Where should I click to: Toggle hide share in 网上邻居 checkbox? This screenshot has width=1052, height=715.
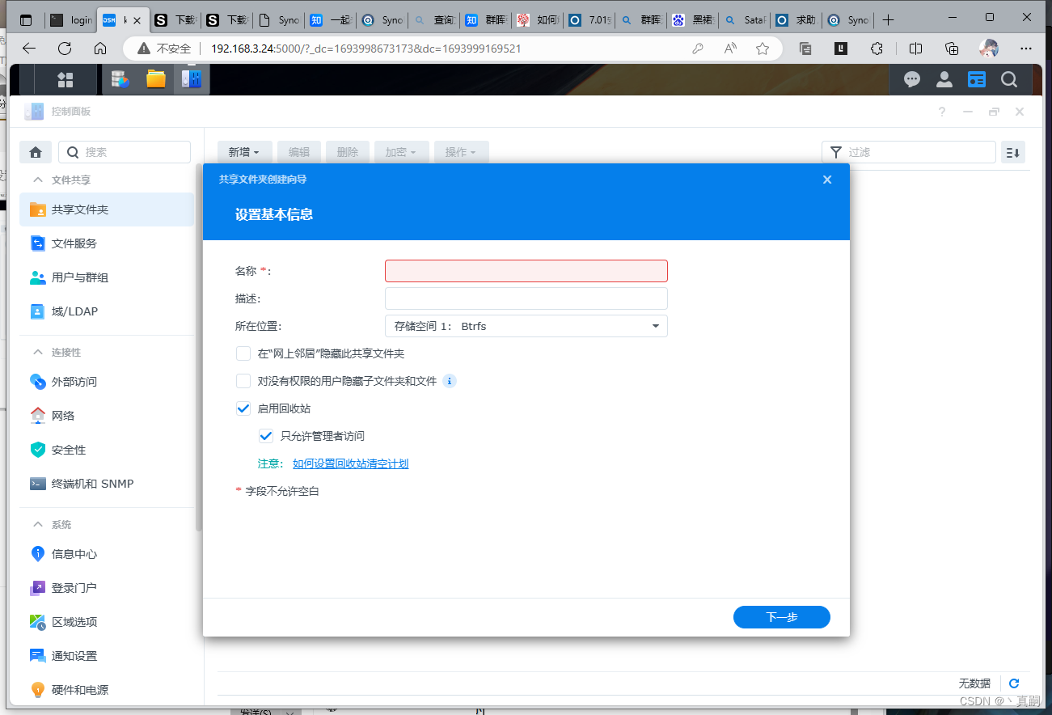tap(243, 353)
